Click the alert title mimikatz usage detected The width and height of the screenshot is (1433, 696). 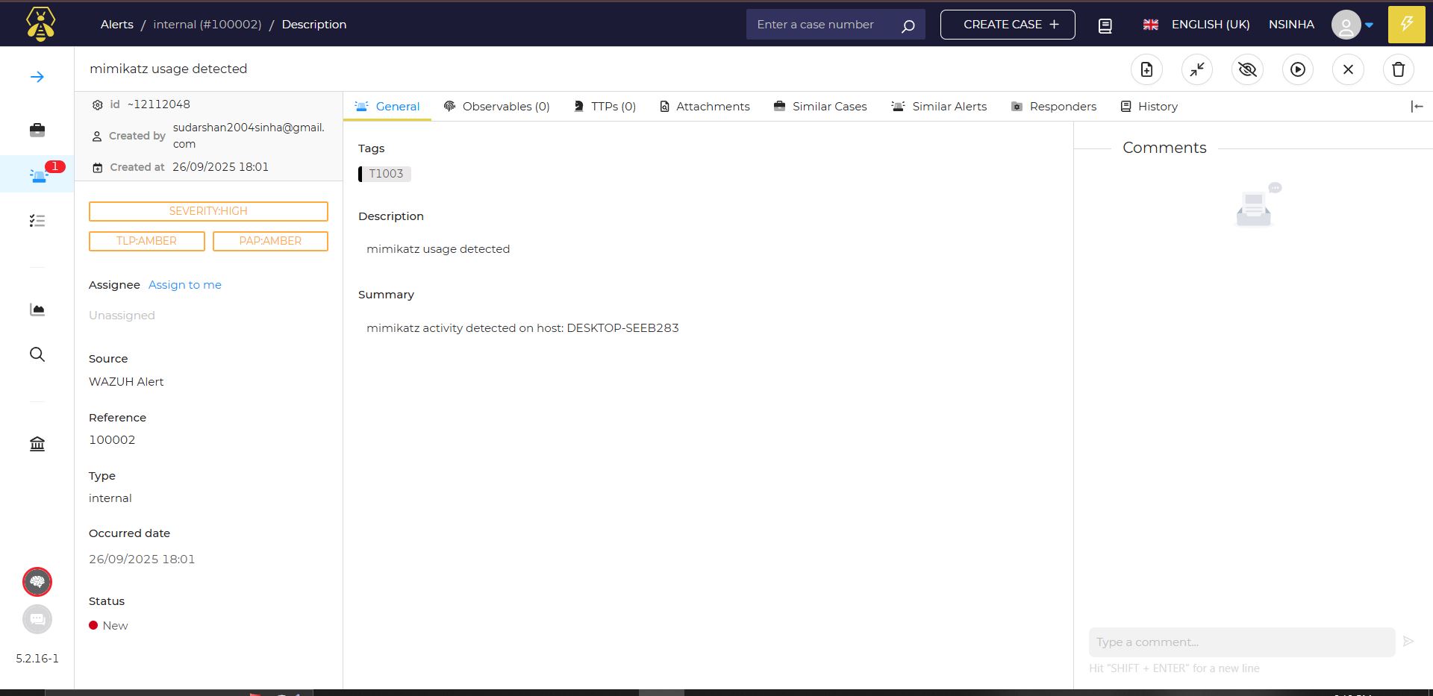click(168, 69)
